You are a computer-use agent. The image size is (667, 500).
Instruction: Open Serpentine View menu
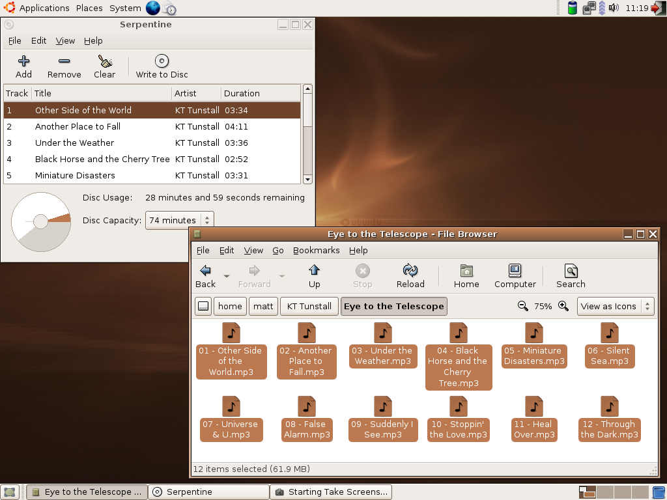(65, 41)
